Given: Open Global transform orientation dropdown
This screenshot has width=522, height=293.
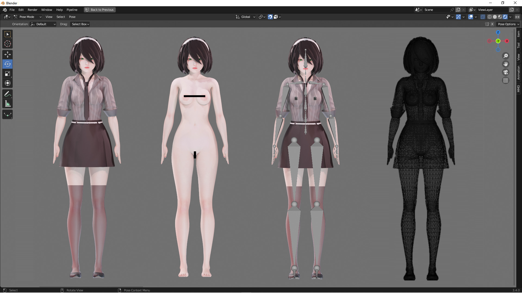Looking at the screenshot, I should pos(245,17).
